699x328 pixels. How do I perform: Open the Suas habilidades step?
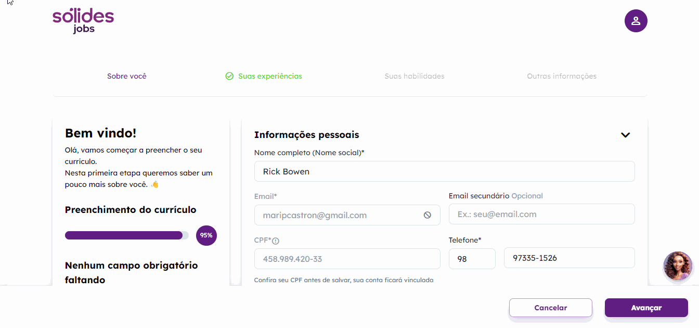pyautogui.click(x=415, y=76)
